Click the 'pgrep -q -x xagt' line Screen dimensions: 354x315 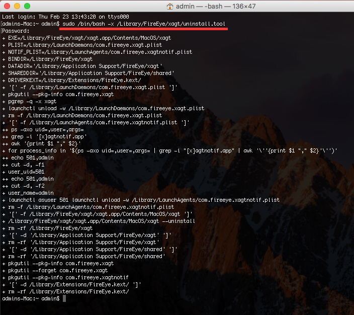coord(29,101)
